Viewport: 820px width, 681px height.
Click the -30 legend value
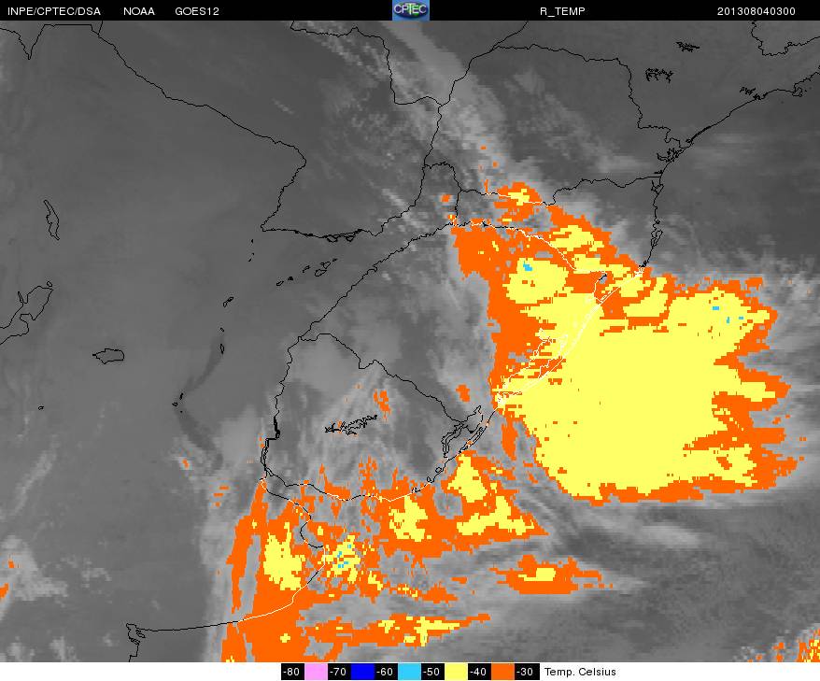[526, 672]
